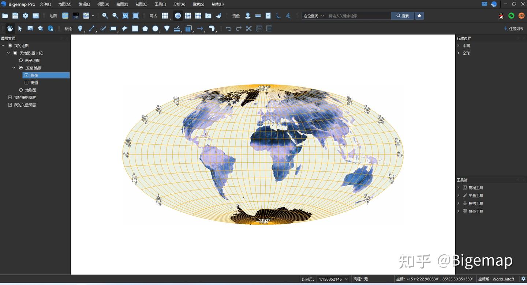The image size is (527, 285).
Task: Click the broom clear icon
Action: click(x=219, y=16)
